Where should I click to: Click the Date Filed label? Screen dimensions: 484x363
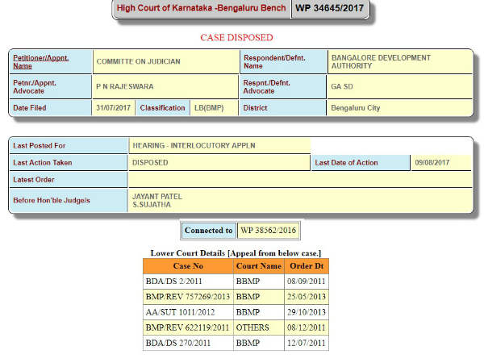pyautogui.click(x=30, y=108)
